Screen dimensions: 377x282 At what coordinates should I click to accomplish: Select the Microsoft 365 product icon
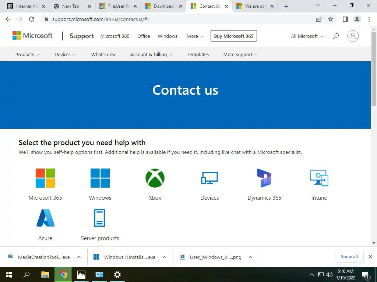pyautogui.click(x=45, y=178)
